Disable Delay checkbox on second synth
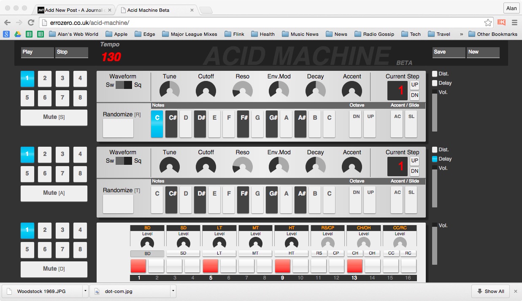 coord(435,159)
